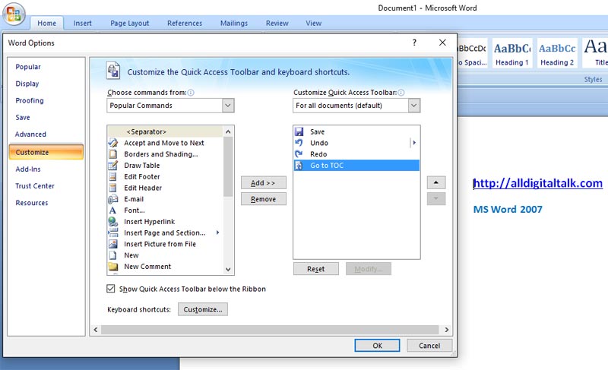Click the Undo icon in toolbar list
Viewport: 608px width, 370px height.
click(299, 143)
